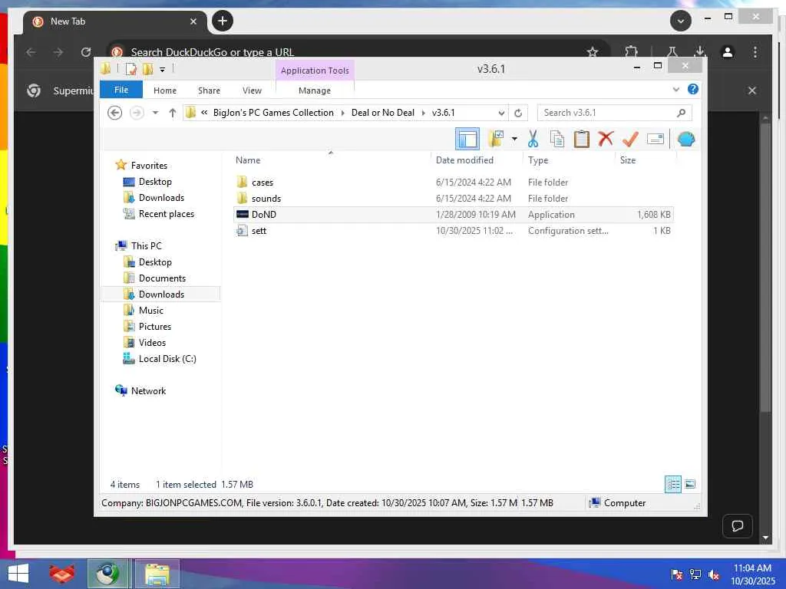Image resolution: width=786 pixels, height=589 pixels.
Task: Go forward in Explorer history
Action: (137, 113)
